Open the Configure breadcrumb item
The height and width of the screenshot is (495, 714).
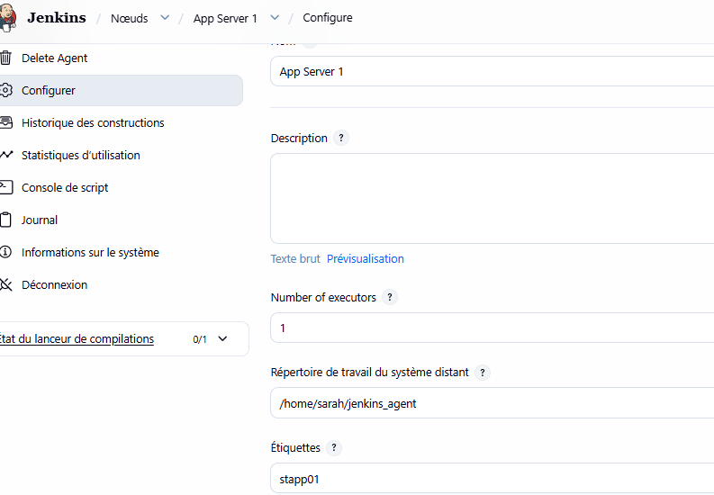click(x=328, y=18)
